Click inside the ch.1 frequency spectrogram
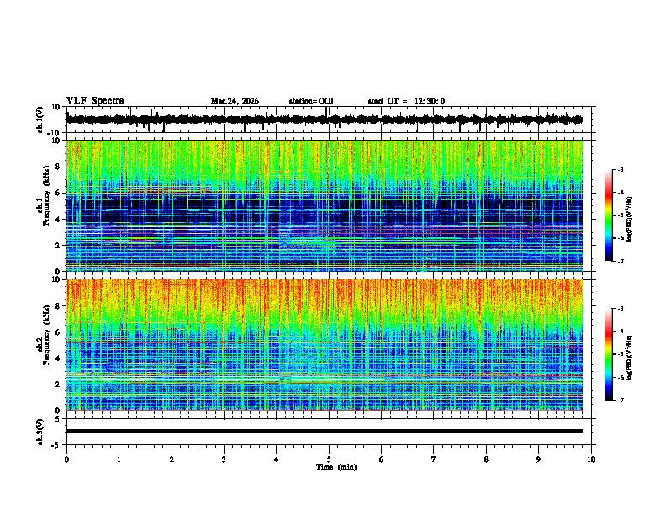Image resolution: width=666 pixels, height=515 pixels. (325, 205)
